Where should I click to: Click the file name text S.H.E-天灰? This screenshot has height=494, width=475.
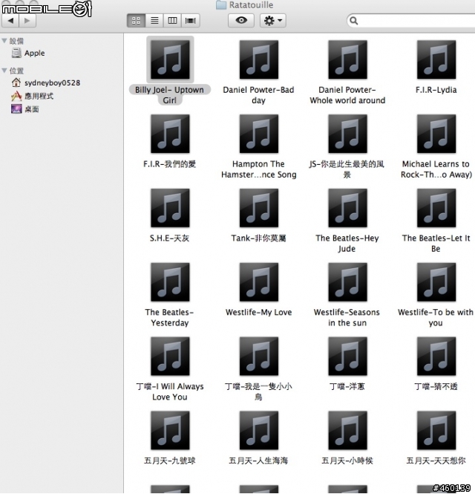[170, 238]
